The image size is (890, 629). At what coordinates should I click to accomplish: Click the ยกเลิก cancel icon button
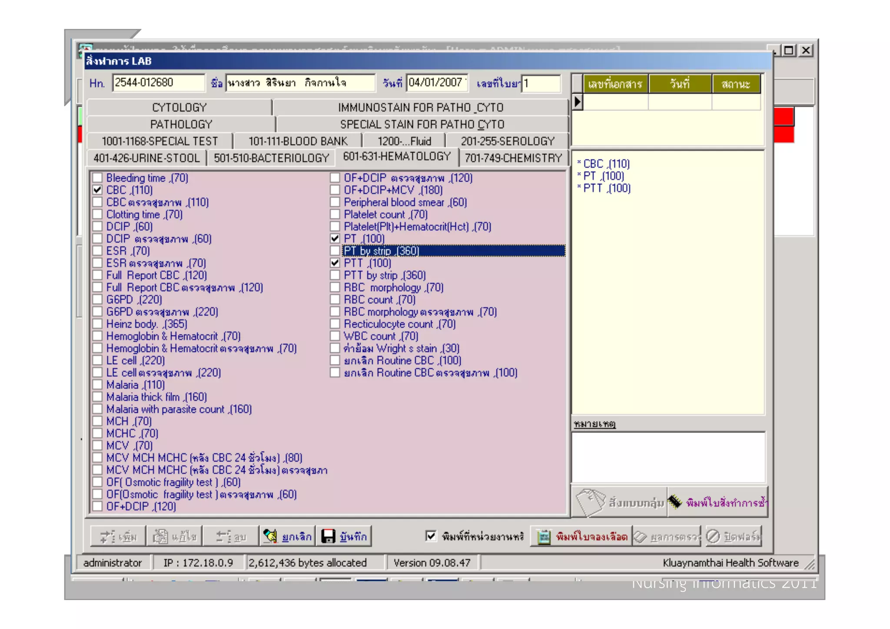(x=270, y=536)
